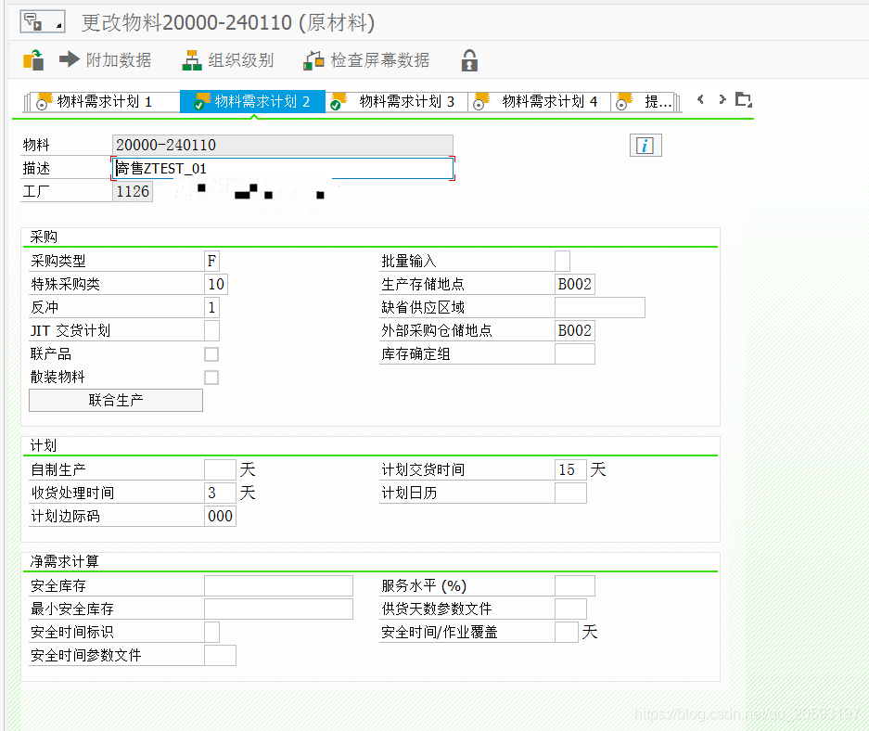The image size is (869, 731).
Task: Click the padlock icon in toolbar
Action: (x=469, y=60)
